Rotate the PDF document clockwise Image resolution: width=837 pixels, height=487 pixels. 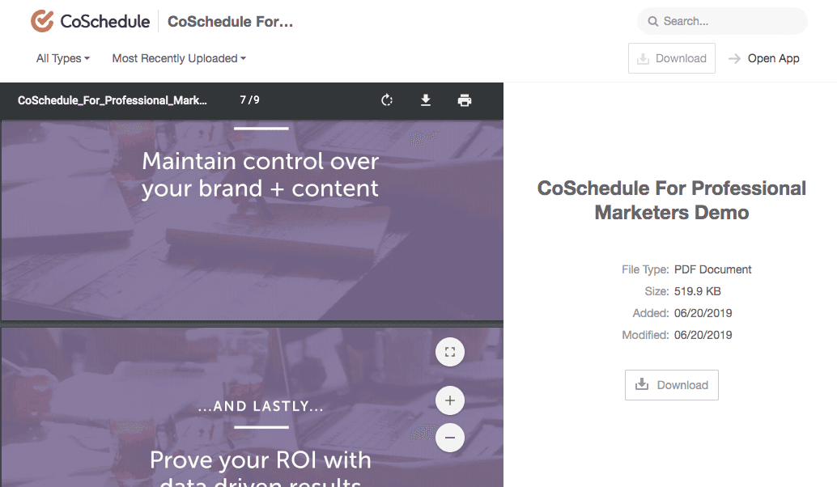[x=387, y=100]
